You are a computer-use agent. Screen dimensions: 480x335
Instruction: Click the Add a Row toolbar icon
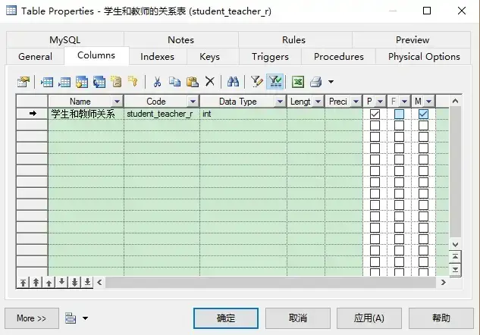point(64,82)
